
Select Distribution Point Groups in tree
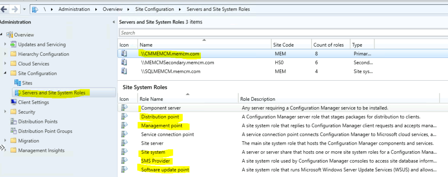tap(45, 131)
